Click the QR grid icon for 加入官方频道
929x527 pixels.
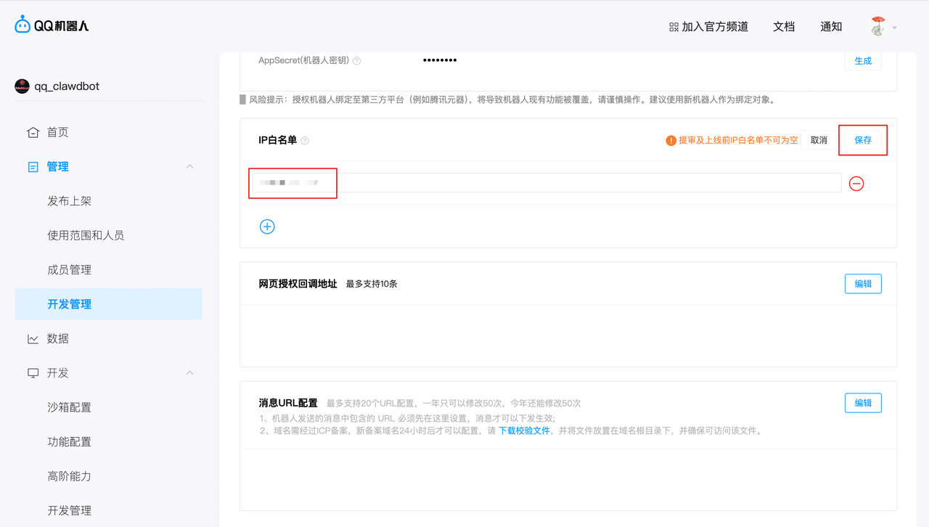(674, 27)
